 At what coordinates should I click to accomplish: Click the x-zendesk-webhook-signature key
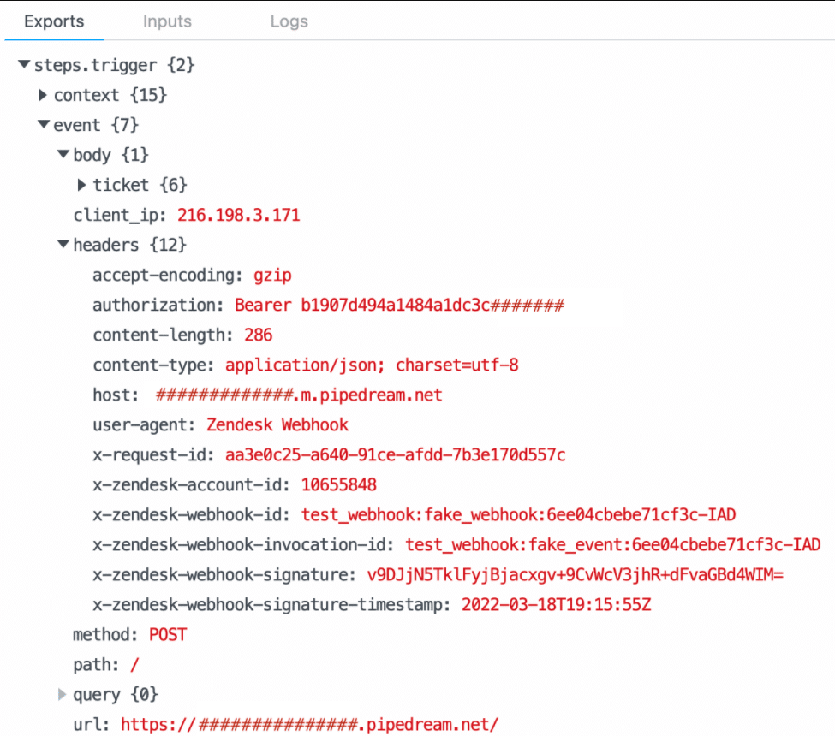click(x=224, y=575)
